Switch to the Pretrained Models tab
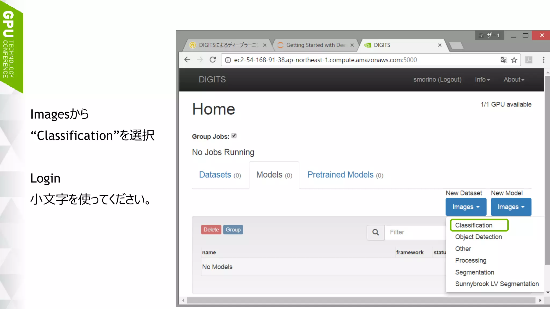This screenshot has height=309, width=550. point(345,175)
